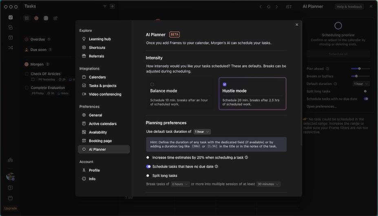Click the add task plus icon
Image resolution: width=378 pixels, height=216 pixels.
tap(113, 7)
